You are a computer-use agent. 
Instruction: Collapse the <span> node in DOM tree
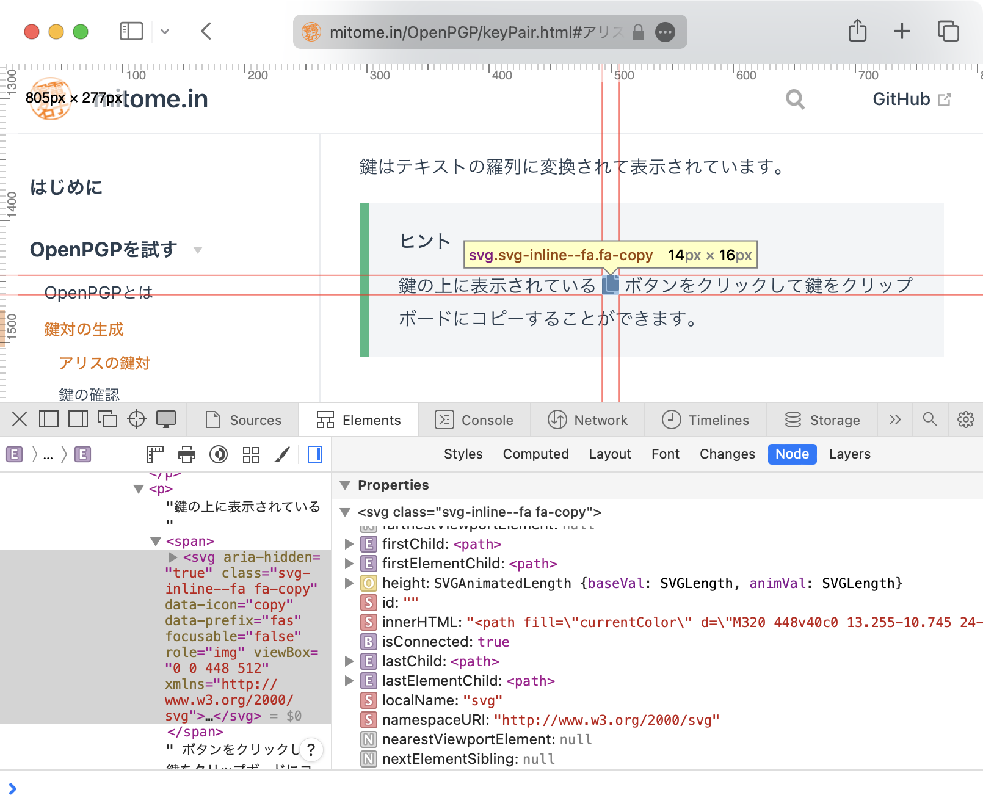156,542
